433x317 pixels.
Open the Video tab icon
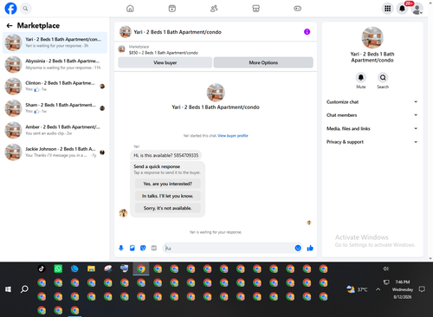[172, 9]
